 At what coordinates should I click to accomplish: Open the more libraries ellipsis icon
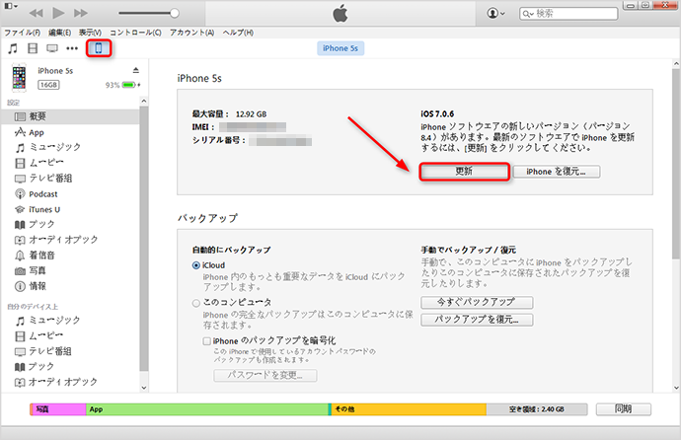(72, 48)
